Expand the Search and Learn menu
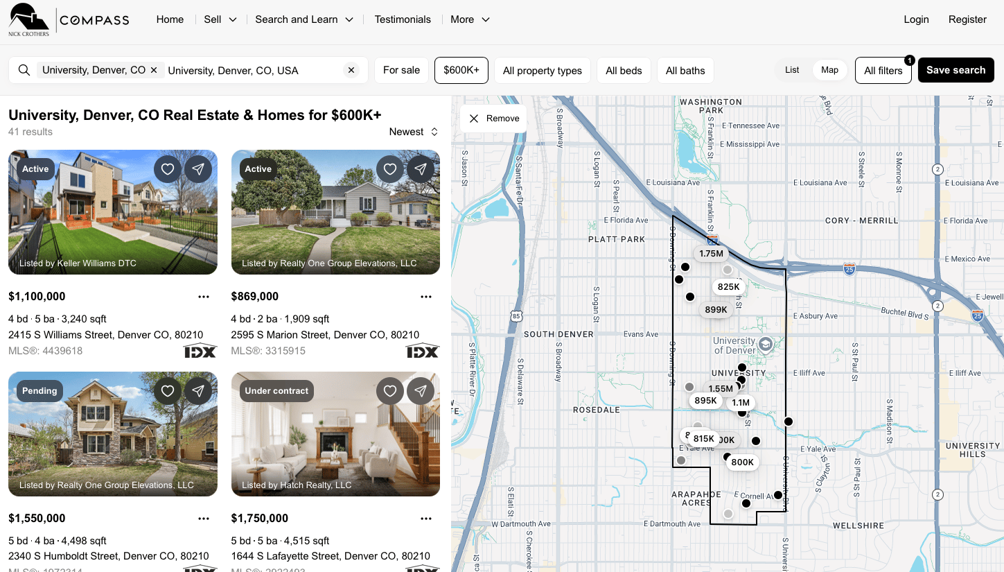The width and height of the screenshot is (1004, 572). 304,19
